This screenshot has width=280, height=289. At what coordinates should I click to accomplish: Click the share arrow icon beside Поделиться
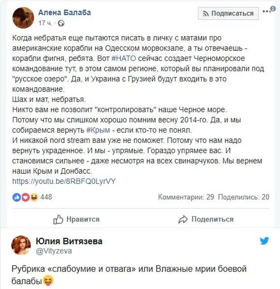pyautogui.click(x=183, y=219)
